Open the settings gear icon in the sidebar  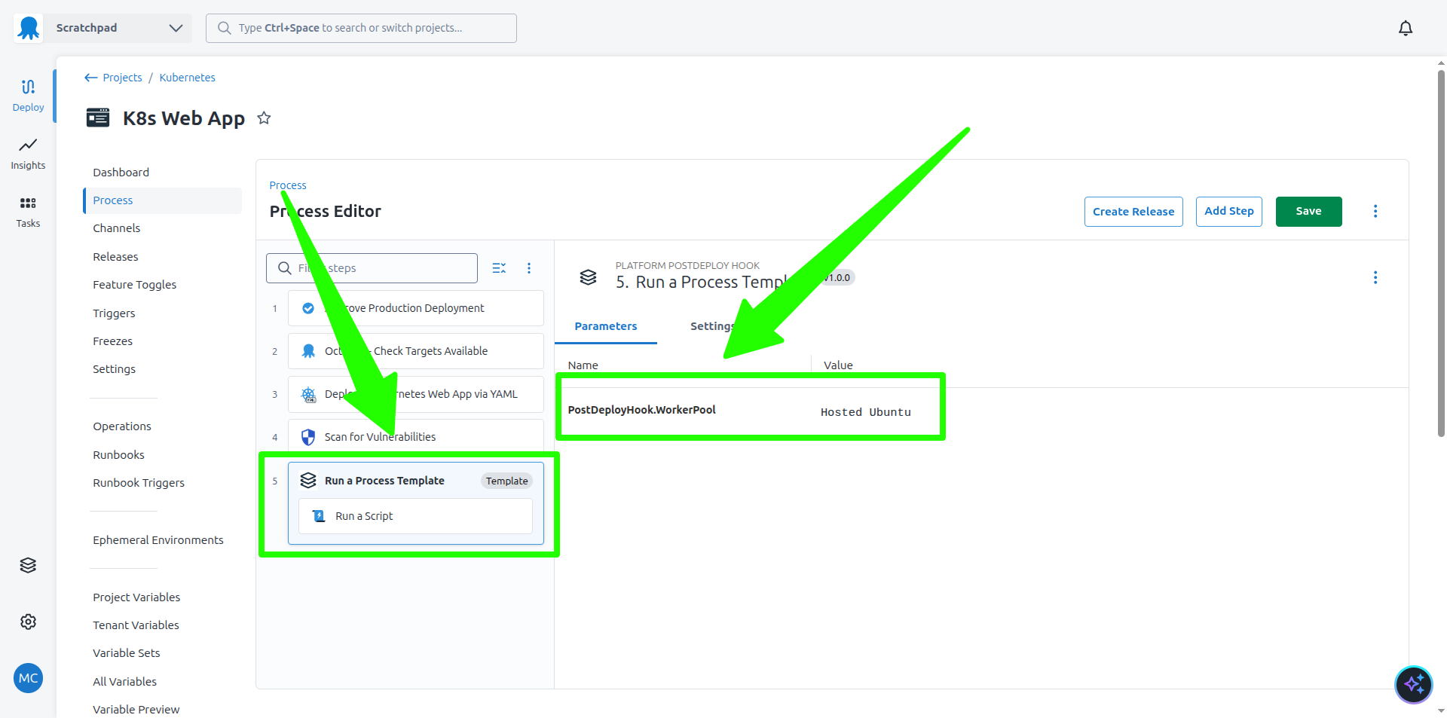pyautogui.click(x=28, y=621)
